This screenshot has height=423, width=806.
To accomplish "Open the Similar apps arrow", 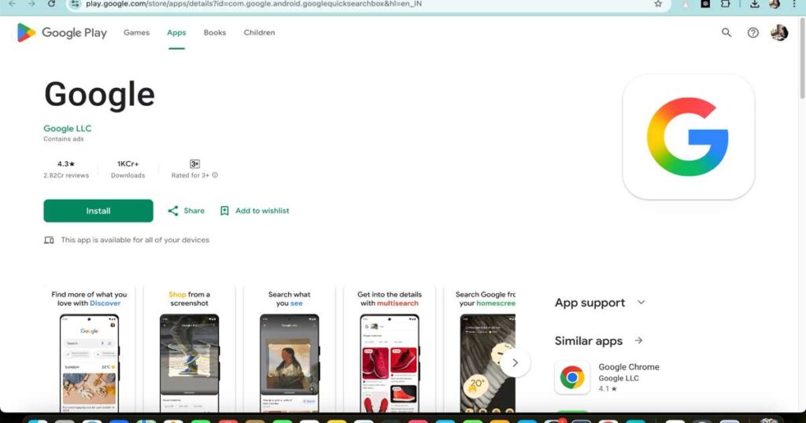I will [x=638, y=340].
